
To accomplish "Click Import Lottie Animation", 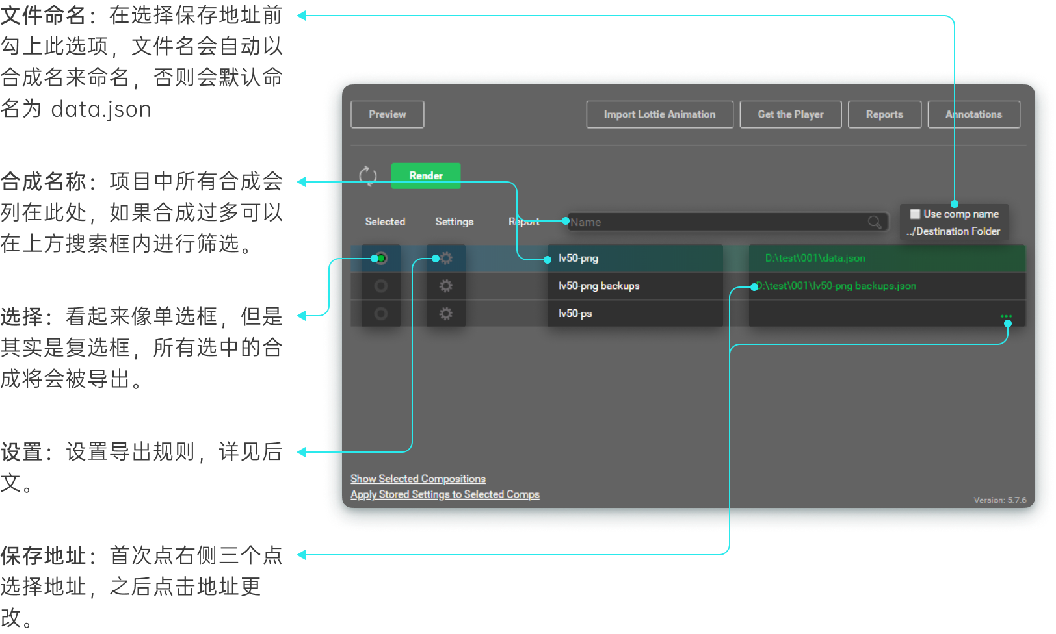I will click(659, 114).
